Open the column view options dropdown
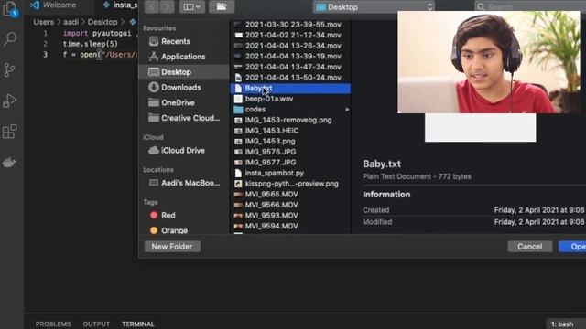This screenshot has width=586, height=329. (x=191, y=7)
